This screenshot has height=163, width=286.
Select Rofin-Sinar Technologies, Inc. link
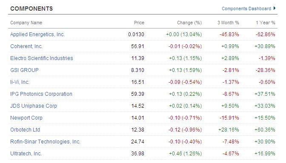(45, 141)
